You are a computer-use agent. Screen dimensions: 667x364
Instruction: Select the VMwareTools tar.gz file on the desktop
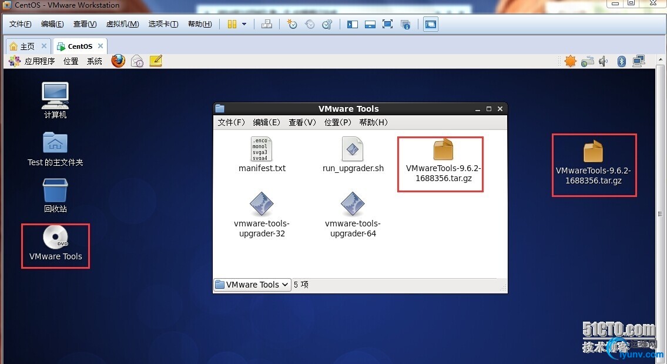click(594, 163)
